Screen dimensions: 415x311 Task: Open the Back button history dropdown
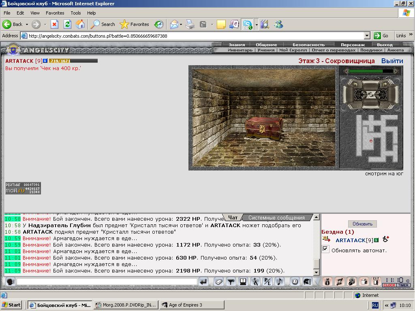point(27,24)
